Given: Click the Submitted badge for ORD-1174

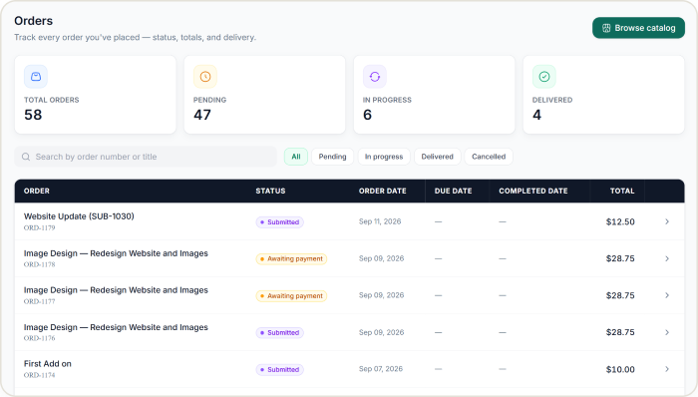Looking at the screenshot, I should coord(279,370).
